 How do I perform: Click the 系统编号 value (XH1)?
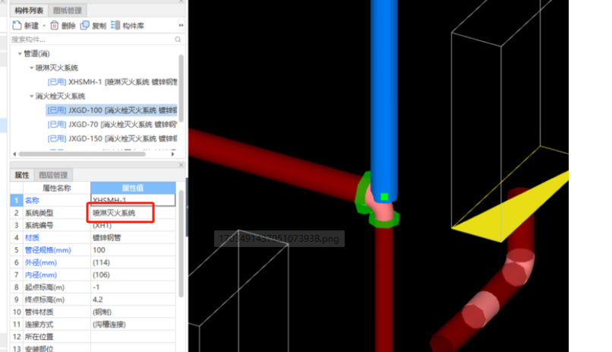(133, 225)
